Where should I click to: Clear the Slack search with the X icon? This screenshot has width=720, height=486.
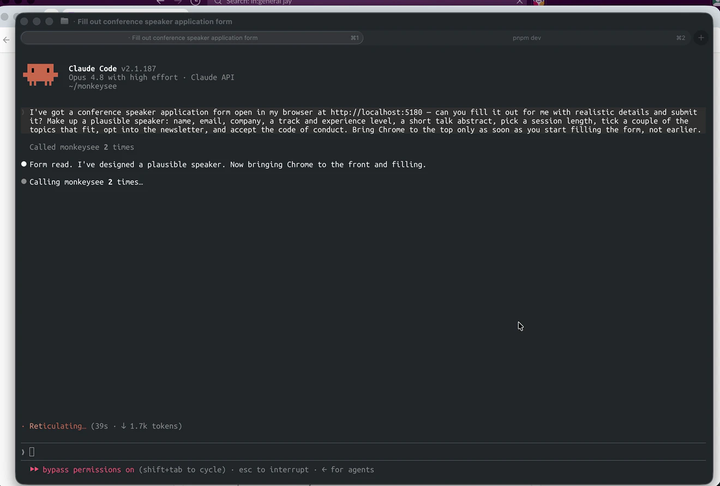pyautogui.click(x=519, y=2)
